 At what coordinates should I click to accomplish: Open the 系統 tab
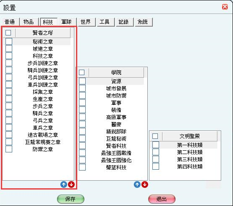143,22
